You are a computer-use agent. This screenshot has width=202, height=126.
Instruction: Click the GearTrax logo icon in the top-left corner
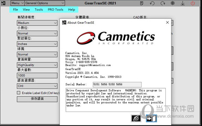[3, 3]
